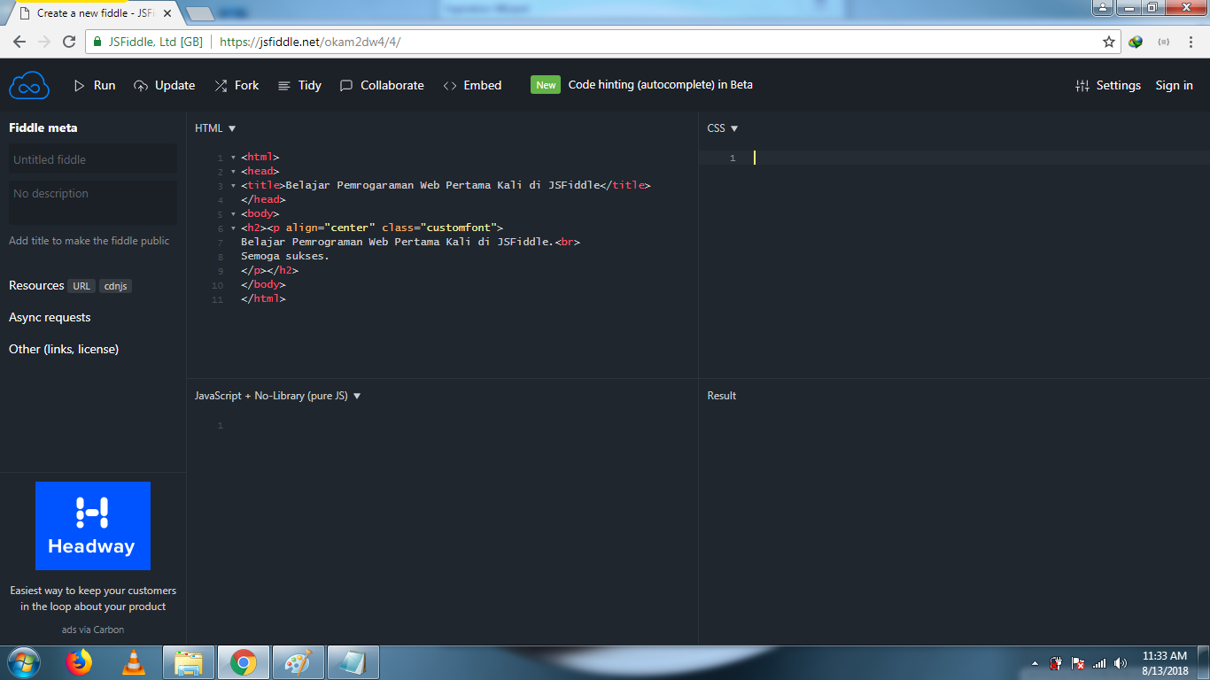1210x680 pixels.
Task: Sign in to JSFiddle
Action: [1174, 85]
